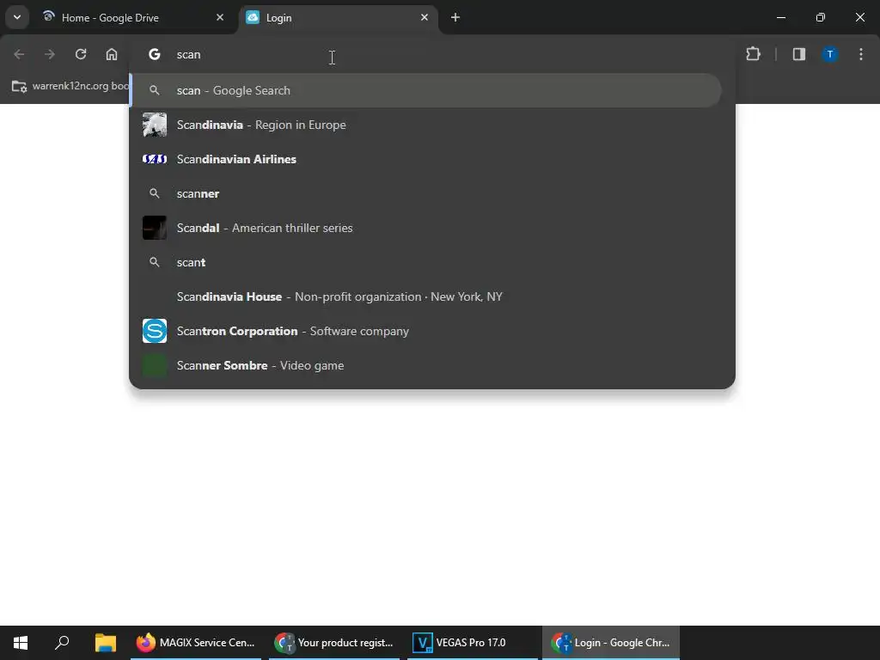Image resolution: width=880 pixels, height=660 pixels.
Task: Open Windows taskbar search
Action: (62, 643)
